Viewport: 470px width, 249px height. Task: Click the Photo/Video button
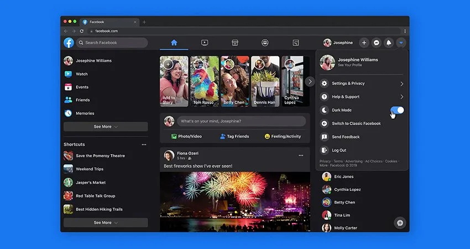point(186,136)
